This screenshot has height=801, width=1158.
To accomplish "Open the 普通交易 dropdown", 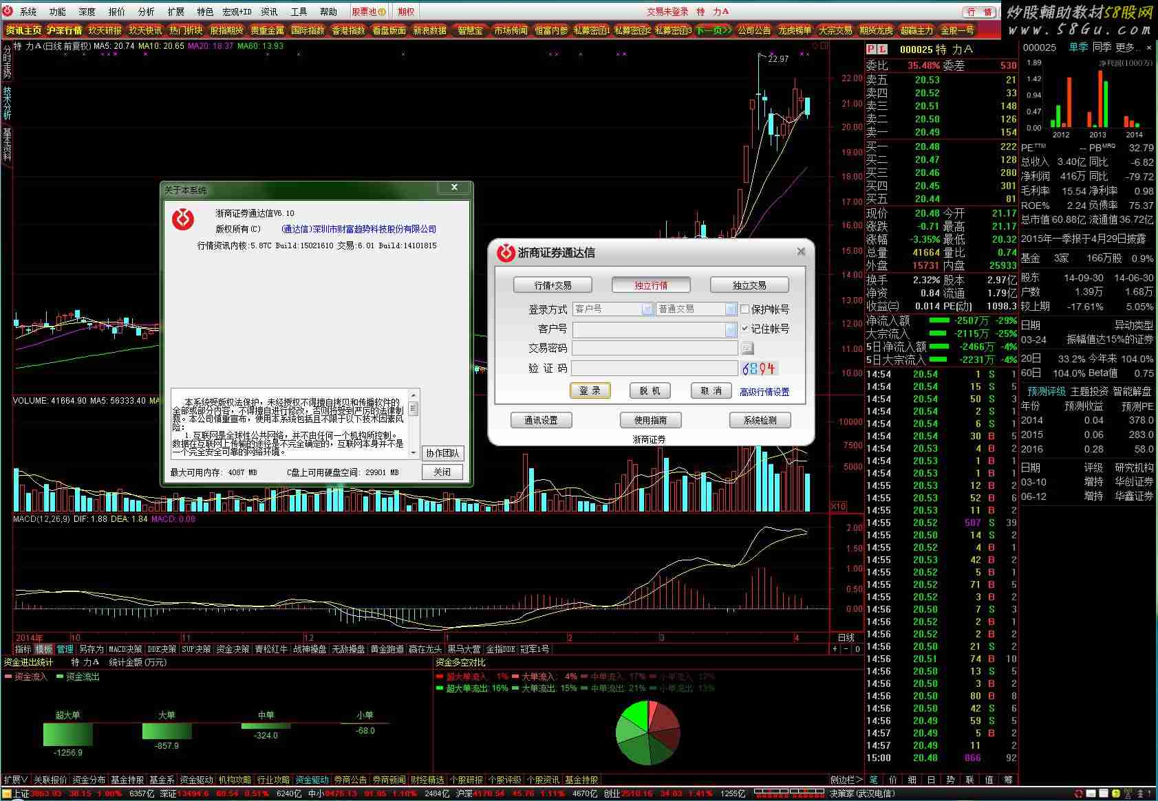I will pos(731,309).
